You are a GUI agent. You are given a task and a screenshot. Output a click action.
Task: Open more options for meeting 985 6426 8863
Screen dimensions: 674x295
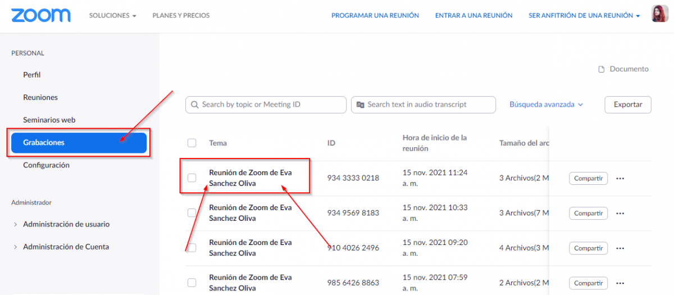[x=620, y=283]
